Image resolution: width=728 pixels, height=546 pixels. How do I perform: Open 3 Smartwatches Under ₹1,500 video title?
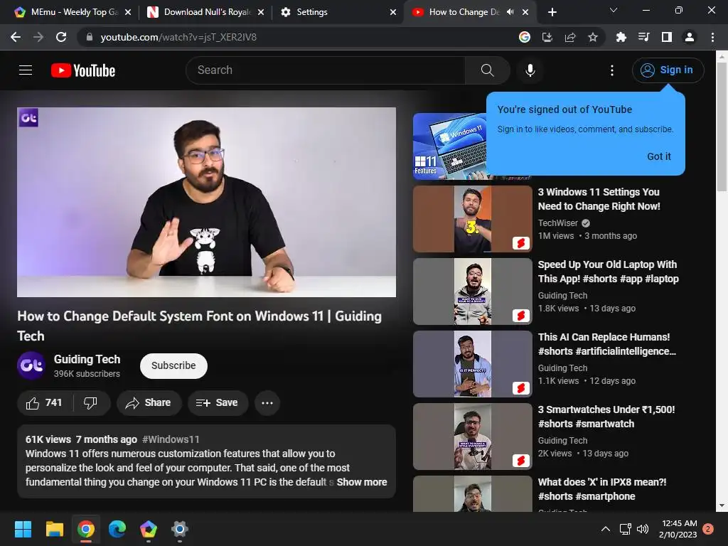pos(606,417)
